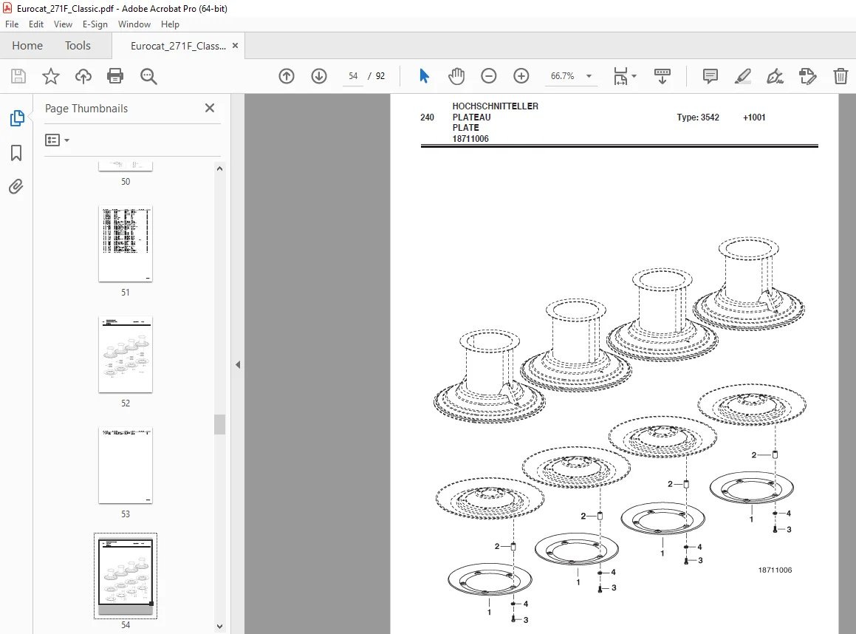The height and width of the screenshot is (634, 856).
Task: Go to previous page with up arrow
Action: [x=287, y=76]
